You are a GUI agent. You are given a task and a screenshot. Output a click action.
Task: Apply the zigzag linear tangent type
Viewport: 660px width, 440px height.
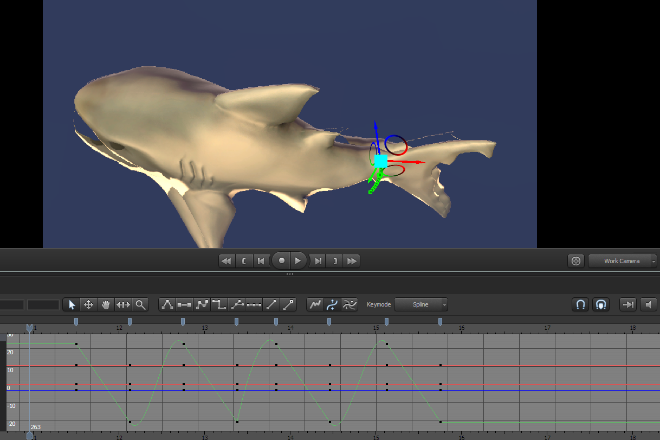pyautogui.click(x=202, y=304)
